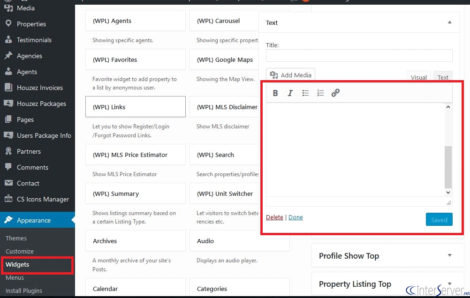Insert a bulleted list
Screen dimensions: 470x298
(x=305, y=93)
